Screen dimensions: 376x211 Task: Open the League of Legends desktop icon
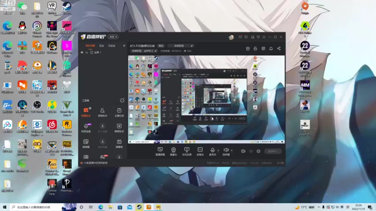(52, 67)
